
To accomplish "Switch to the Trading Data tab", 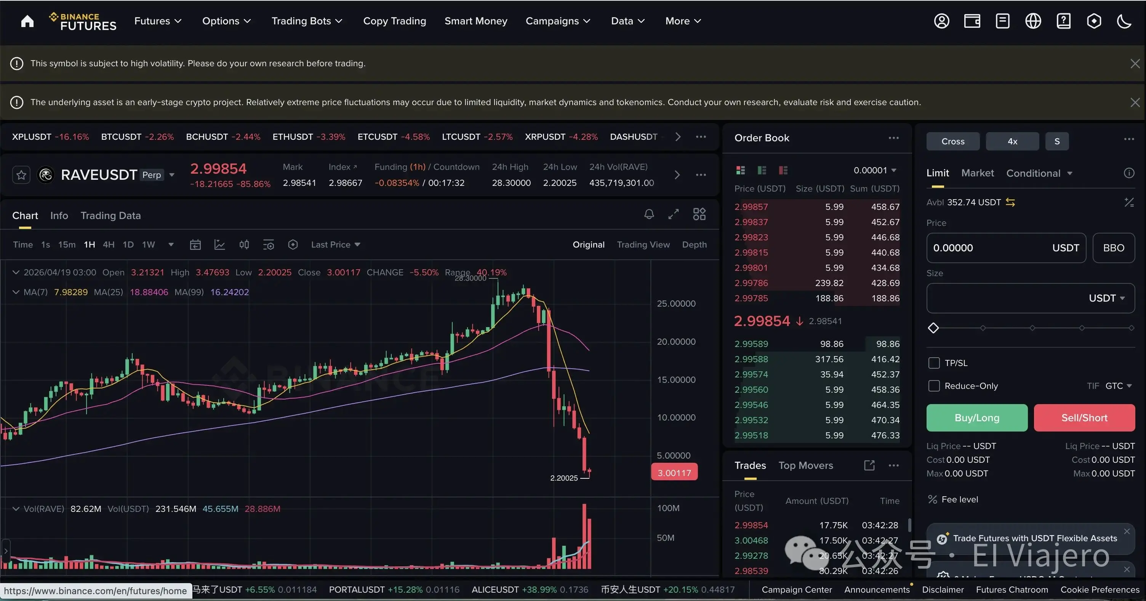I will point(110,215).
